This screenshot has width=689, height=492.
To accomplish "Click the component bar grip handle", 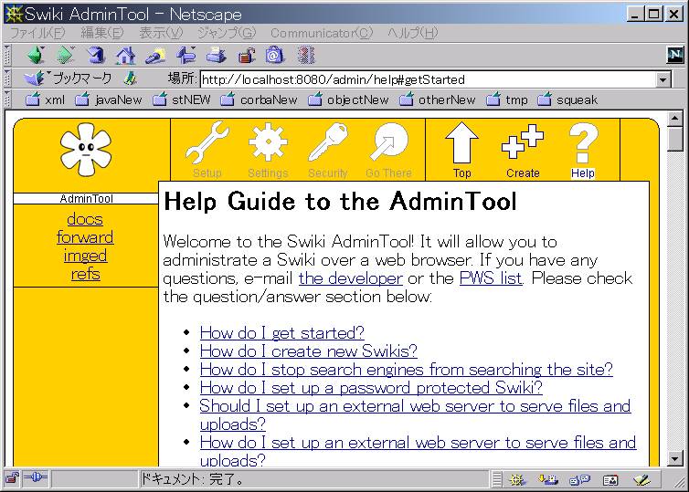I will pos(496,479).
